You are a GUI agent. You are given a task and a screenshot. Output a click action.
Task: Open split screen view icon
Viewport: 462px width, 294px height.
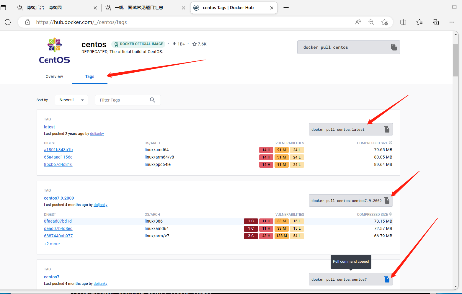[403, 22]
